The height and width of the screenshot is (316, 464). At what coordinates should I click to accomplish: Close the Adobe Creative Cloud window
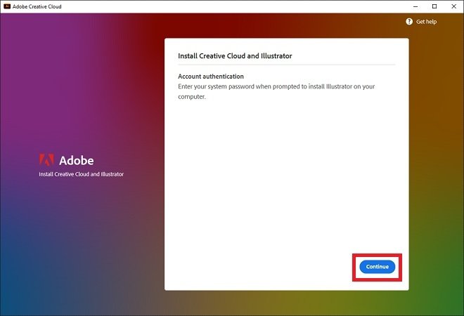pos(453,6)
